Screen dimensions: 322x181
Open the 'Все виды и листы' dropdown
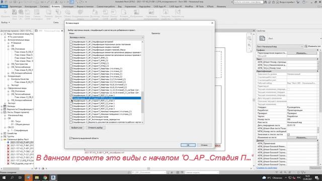[107, 37]
